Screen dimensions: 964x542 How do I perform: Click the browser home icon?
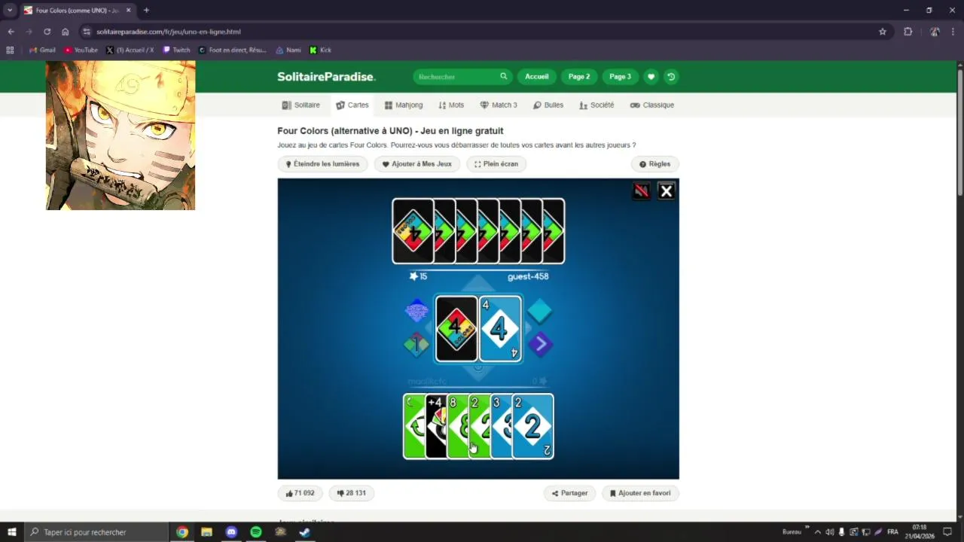tap(66, 32)
